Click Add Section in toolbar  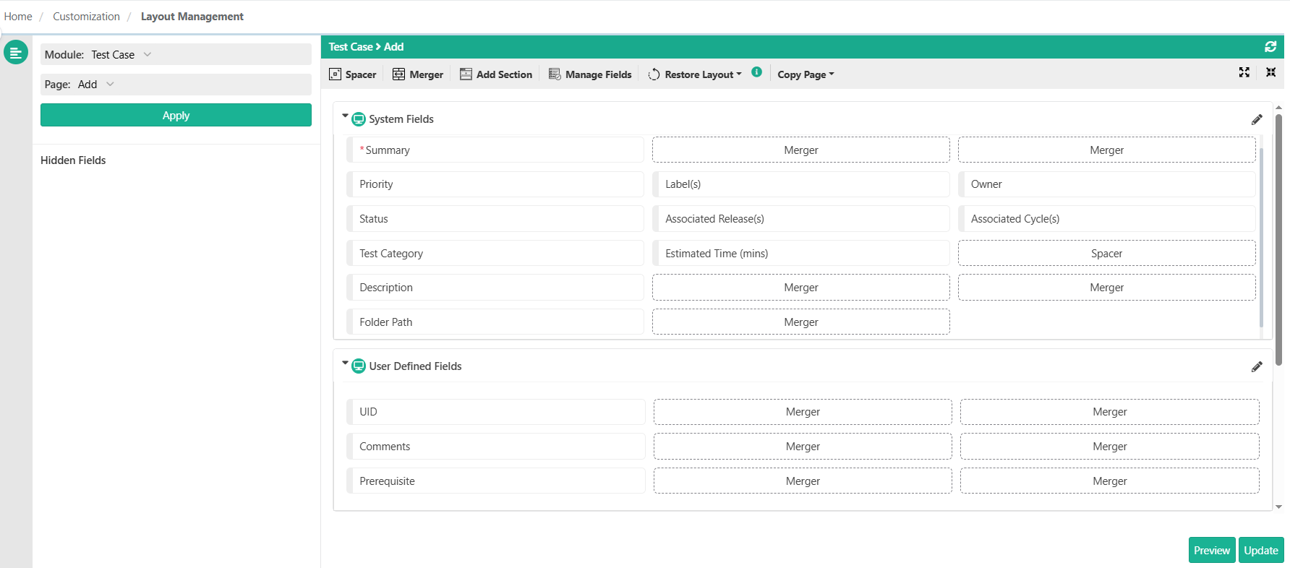pos(496,74)
